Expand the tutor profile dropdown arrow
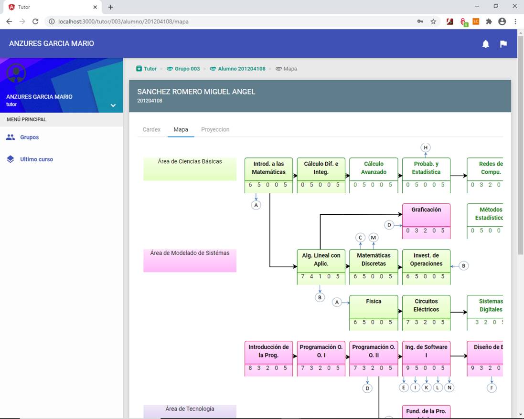524x419 pixels. coord(113,105)
